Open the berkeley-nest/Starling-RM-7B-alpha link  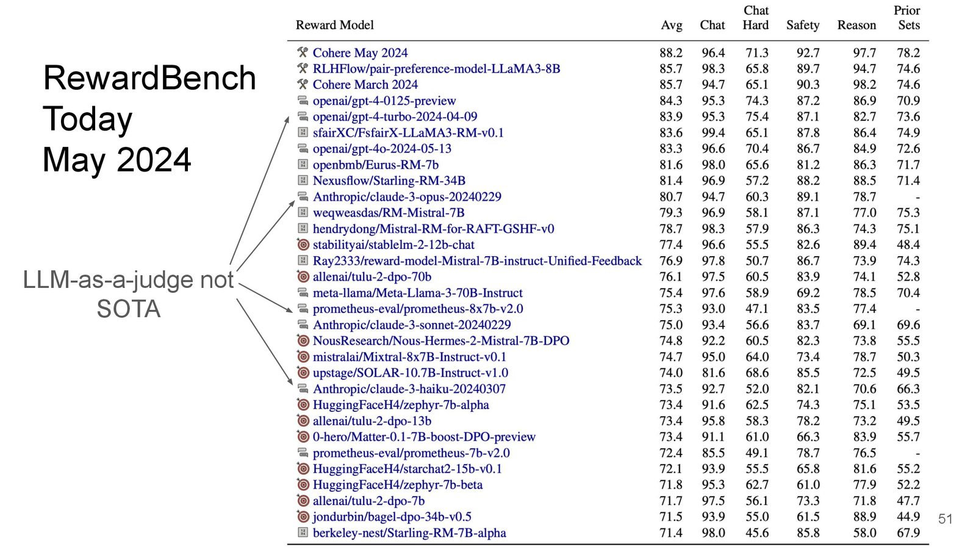coord(409,533)
